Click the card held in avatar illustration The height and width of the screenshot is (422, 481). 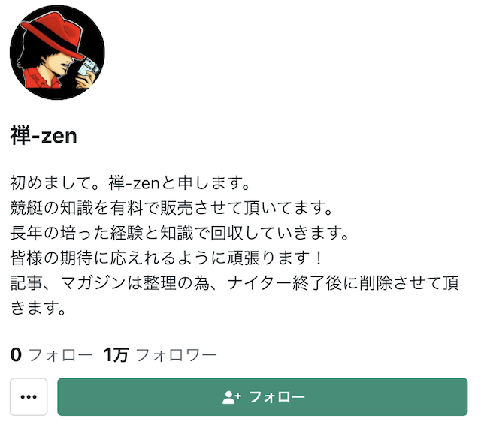pyautogui.click(x=89, y=68)
